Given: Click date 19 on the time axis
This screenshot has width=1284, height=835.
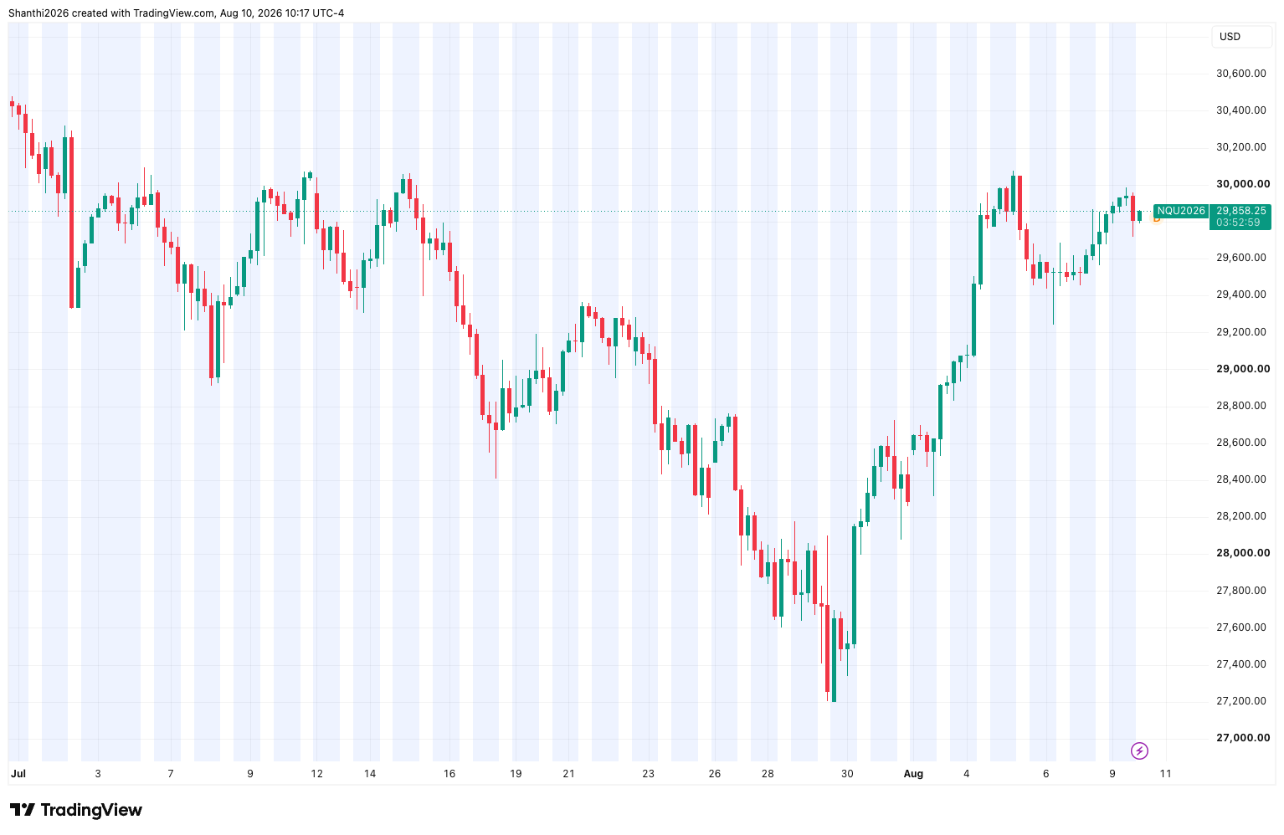Looking at the screenshot, I should [516, 774].
